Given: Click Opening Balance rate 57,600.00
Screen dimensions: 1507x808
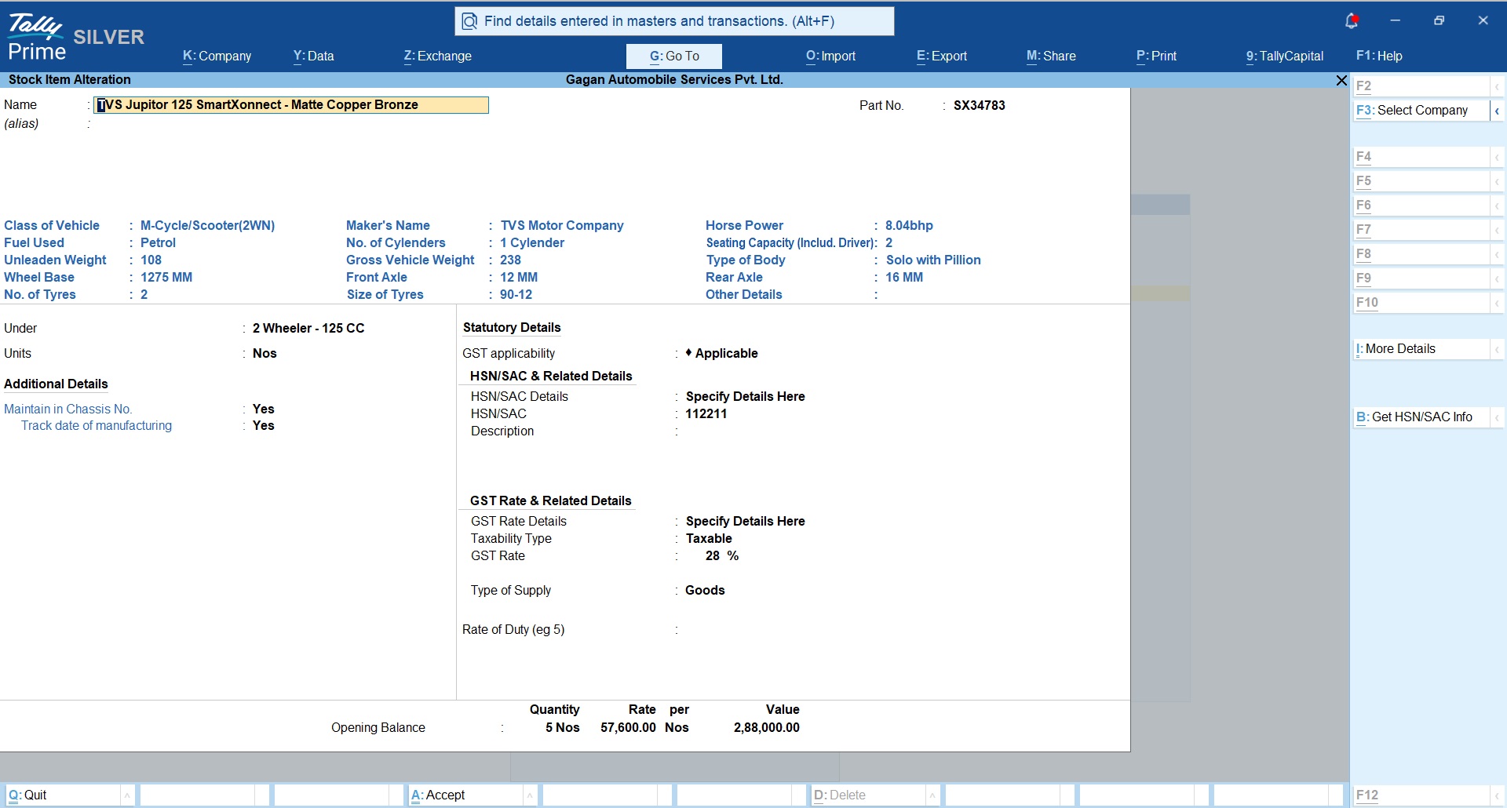Looking at the screenshot, I should pyautogui.click(x=628, y=727).
